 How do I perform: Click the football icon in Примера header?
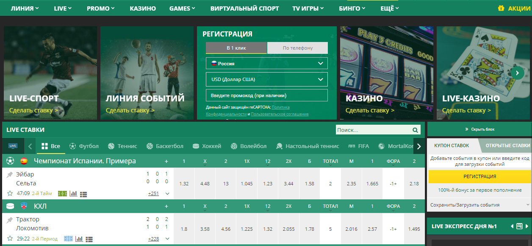tap(11, 161)
